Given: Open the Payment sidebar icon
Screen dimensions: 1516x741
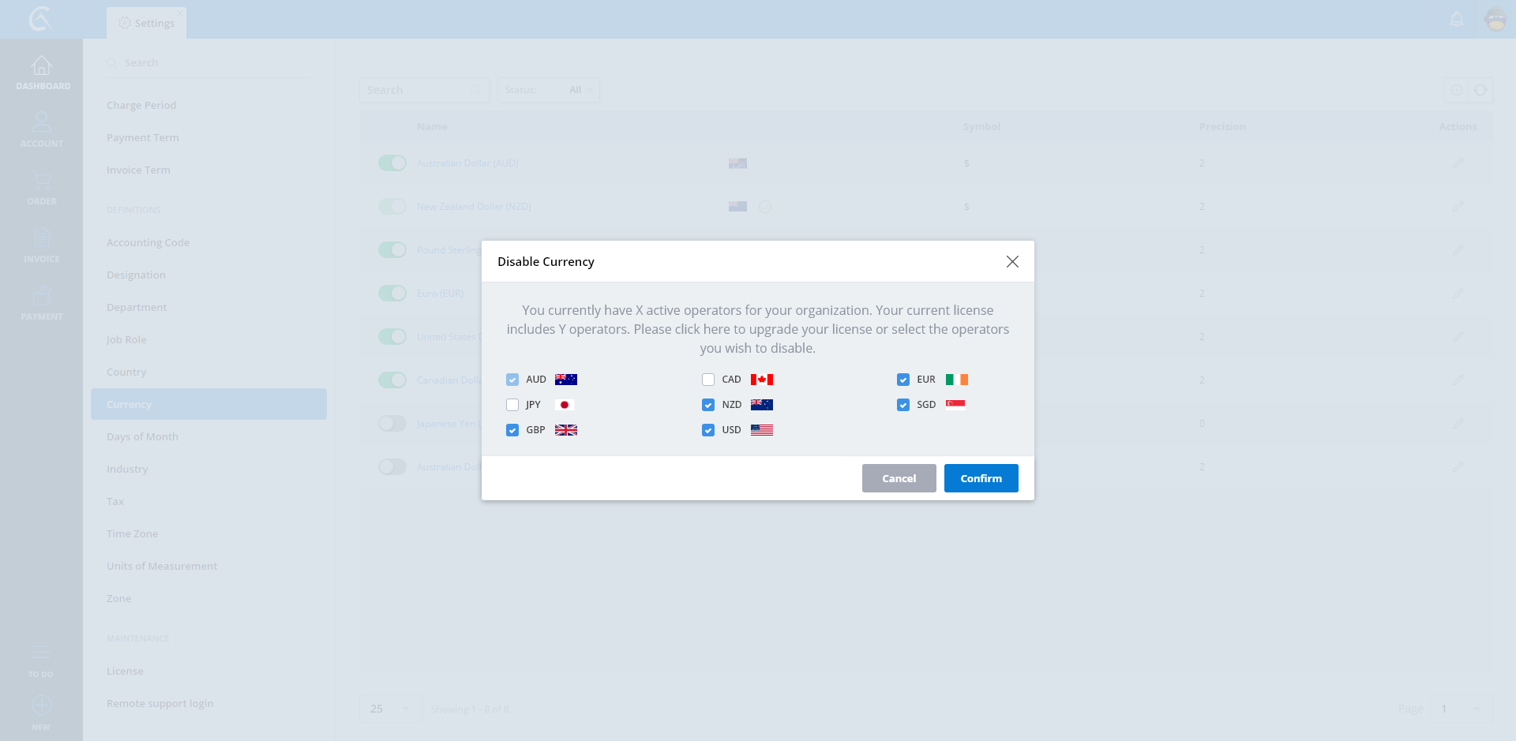Looking at the screenshot, I should click(x=41, y=296).
